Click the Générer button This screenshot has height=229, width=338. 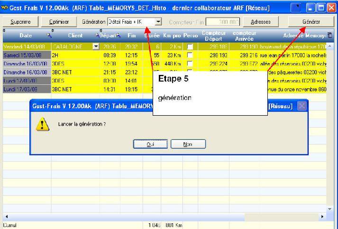311,22
